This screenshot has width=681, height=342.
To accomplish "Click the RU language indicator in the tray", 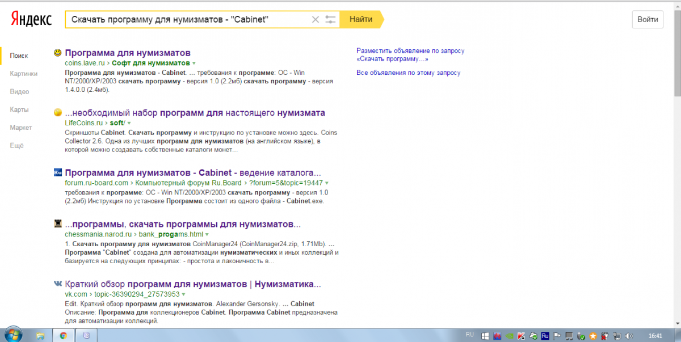I will pyautogui.click(x=470, y=335).
